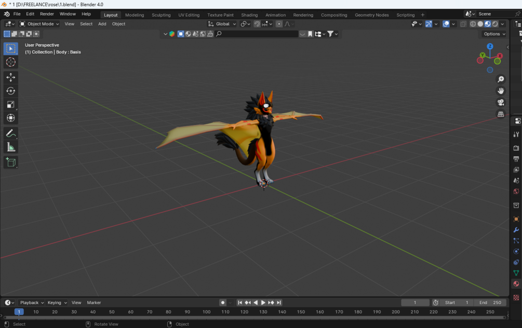Switch to Rendered shading
This screenshot has height=328, width=522.
pos(495,24)
